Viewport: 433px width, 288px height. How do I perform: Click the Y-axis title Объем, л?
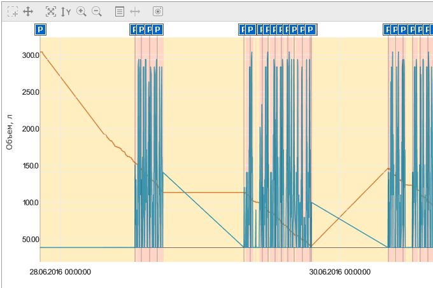[10, 130]
